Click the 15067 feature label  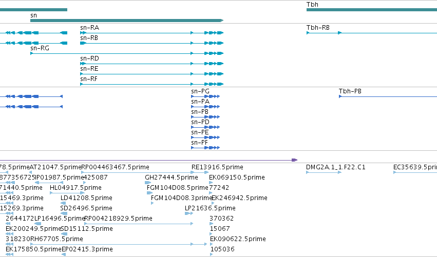220,229
